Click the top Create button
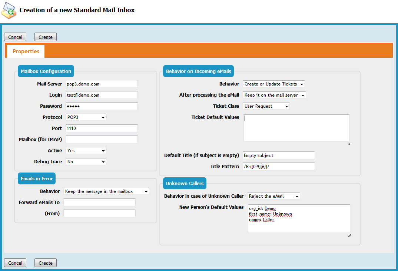 click(x=46, y=37)
